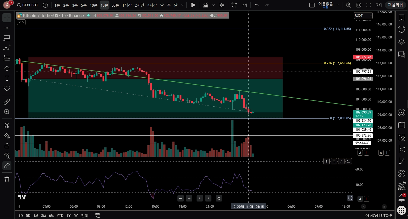The image size is (408, 219).
Task: Select the text annotation tool
Action: 7,78
